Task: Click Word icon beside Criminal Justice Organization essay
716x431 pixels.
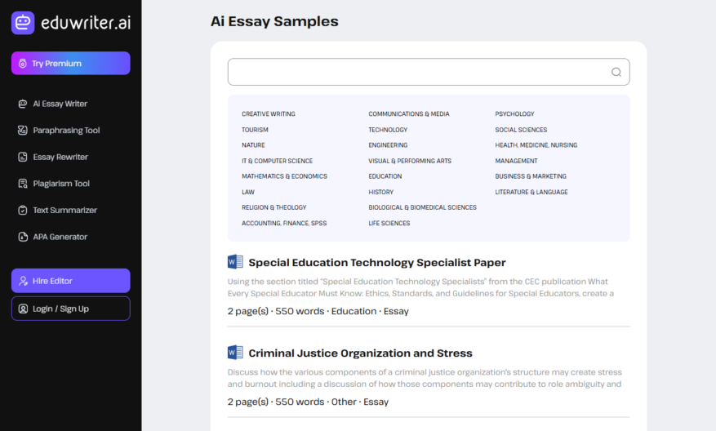Action: click(235, 353)
